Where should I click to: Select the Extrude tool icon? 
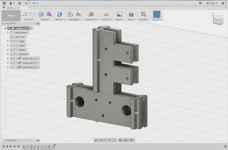pos(41,14)
